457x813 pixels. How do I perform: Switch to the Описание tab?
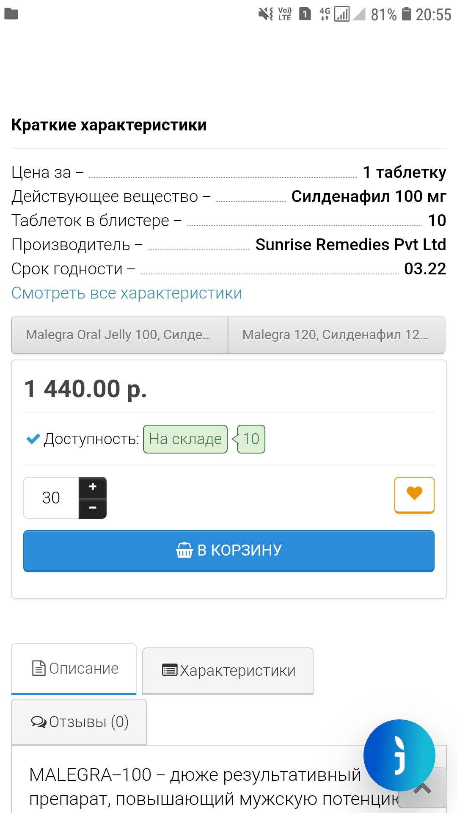click(x=74, y=669)
